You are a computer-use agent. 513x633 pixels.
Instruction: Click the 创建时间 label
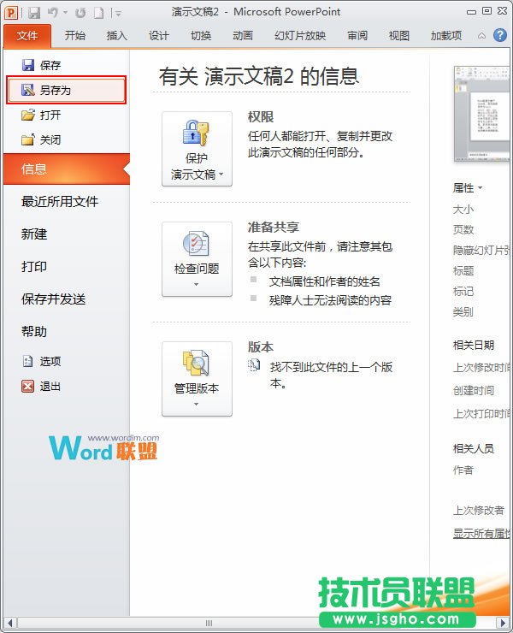tap(474, 390)
